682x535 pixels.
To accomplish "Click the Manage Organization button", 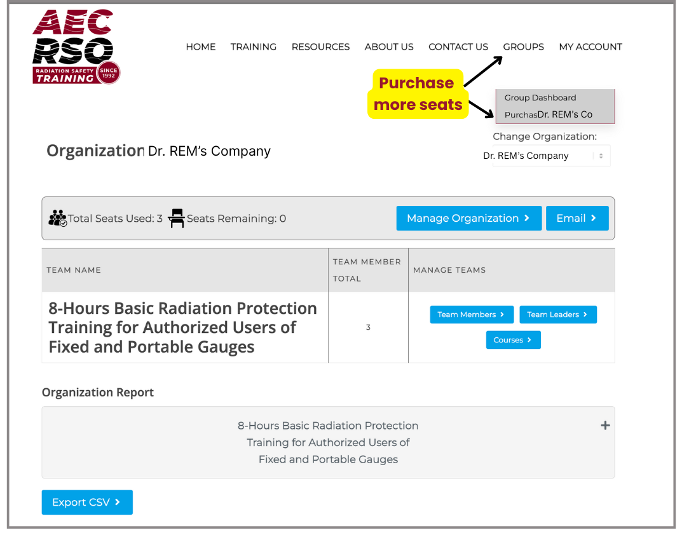I will pyautogui.click(x=468, y=219).
